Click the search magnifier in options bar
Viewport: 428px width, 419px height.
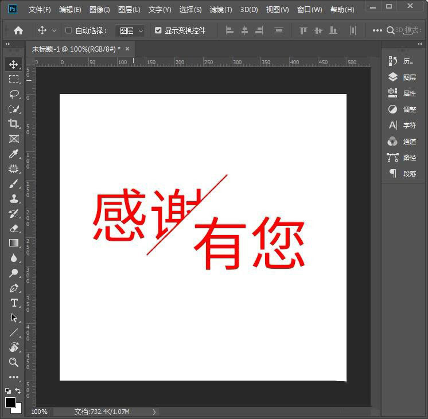tap(390, 30)
